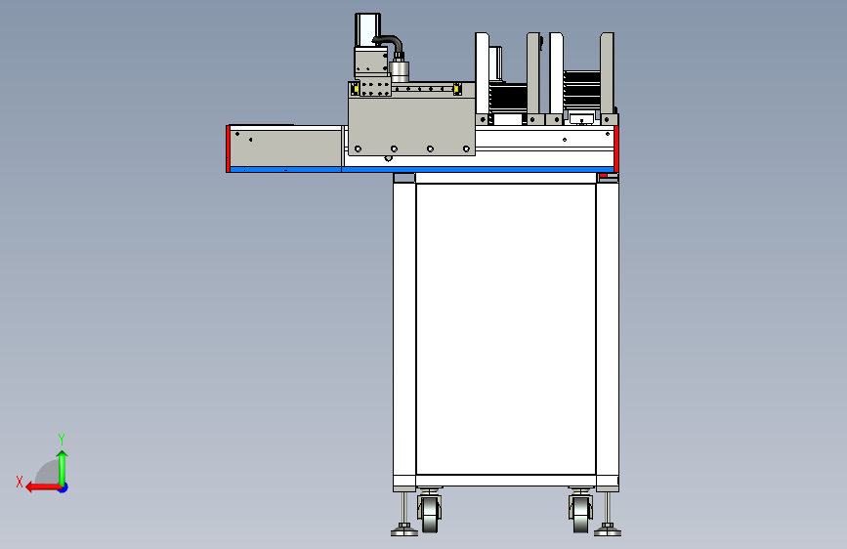The image size is (847, 549).
Task: Click the red X axis arrow of the triad
Action: coord(42,487)
